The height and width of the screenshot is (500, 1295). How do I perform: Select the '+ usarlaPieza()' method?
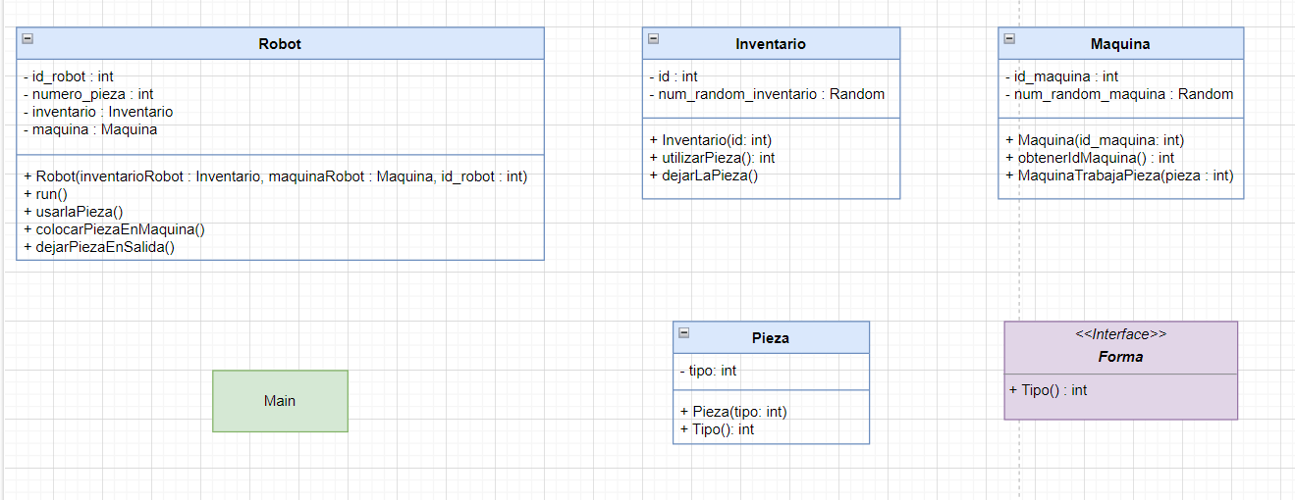coord(72,212)
